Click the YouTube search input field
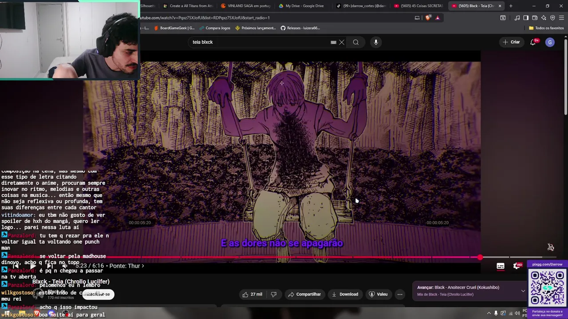This screenshot has height=319, width=568. (x=260, y=42)
